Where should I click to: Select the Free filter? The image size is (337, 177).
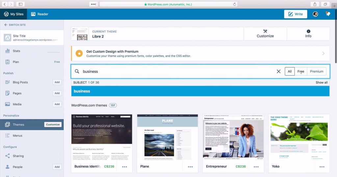pos(301,71)
